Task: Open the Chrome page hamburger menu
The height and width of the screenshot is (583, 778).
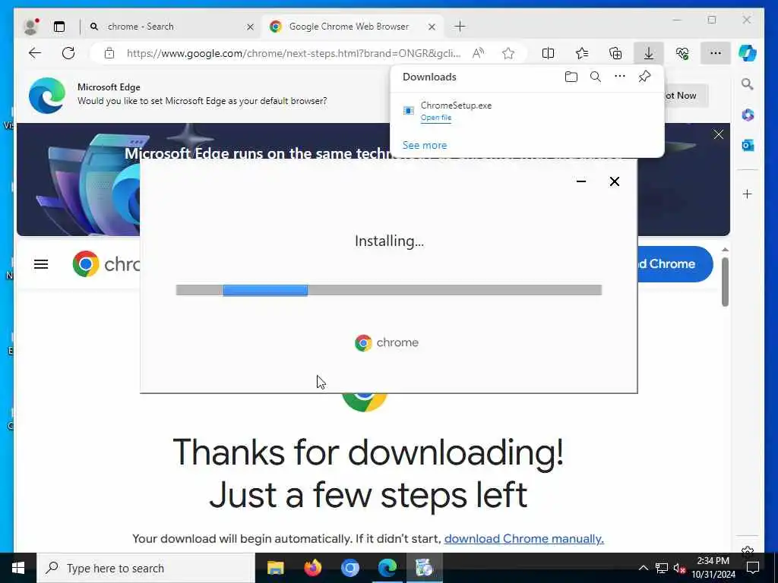Action: (41, 264)
